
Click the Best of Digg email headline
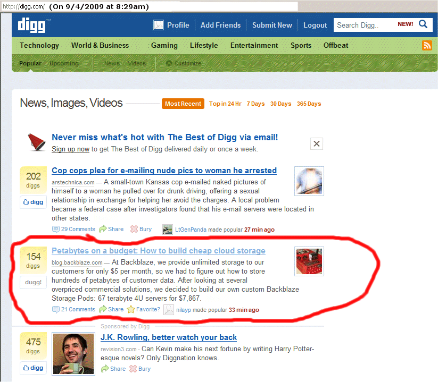click(165, 137)
